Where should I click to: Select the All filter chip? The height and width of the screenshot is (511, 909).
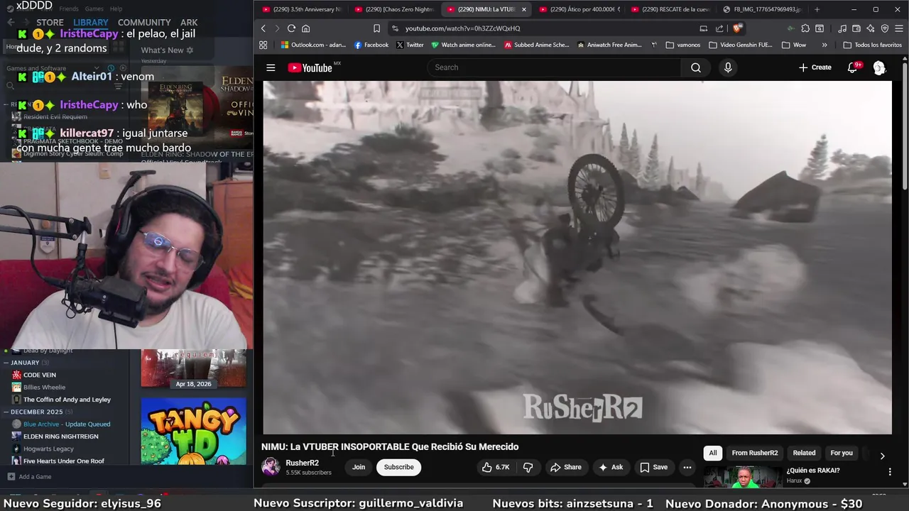point(713,453)
